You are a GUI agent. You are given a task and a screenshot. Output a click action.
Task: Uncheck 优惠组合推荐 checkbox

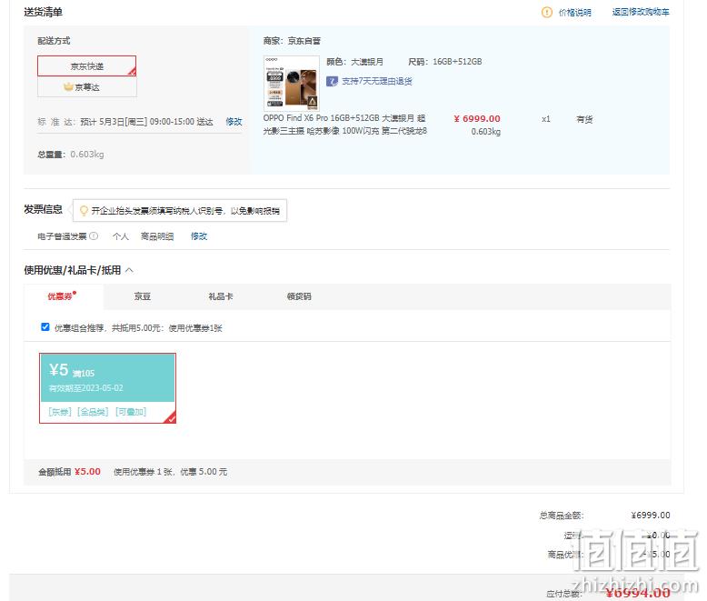(45, 327)
